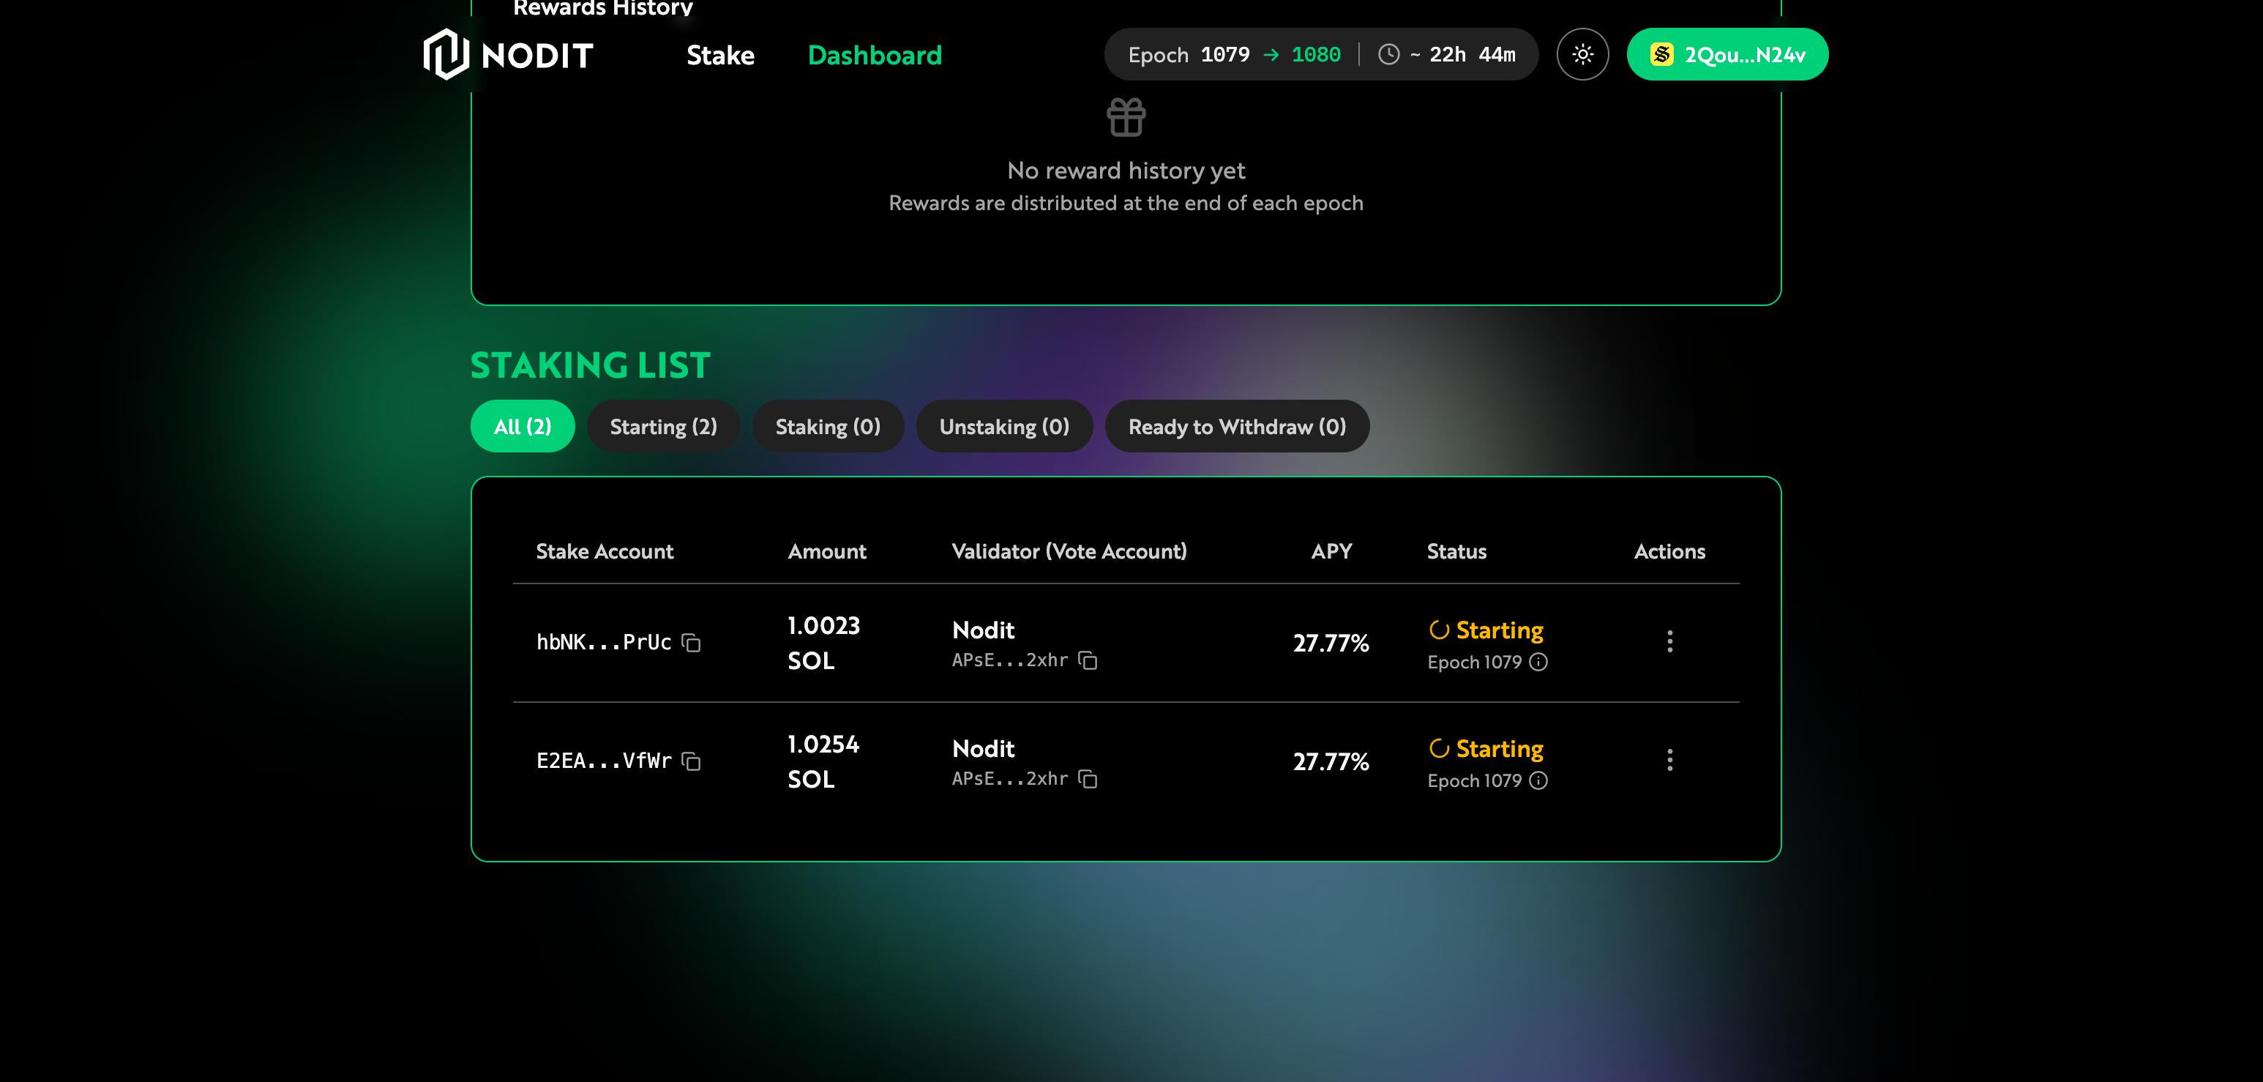
Task: Click the clock icon beside the epoch countdown
Action: (x=1389, y=54)
